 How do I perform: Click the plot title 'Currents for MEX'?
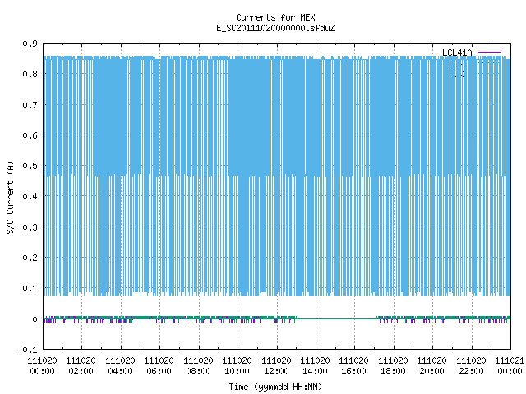pyautogui.click(x=275, y=17)
